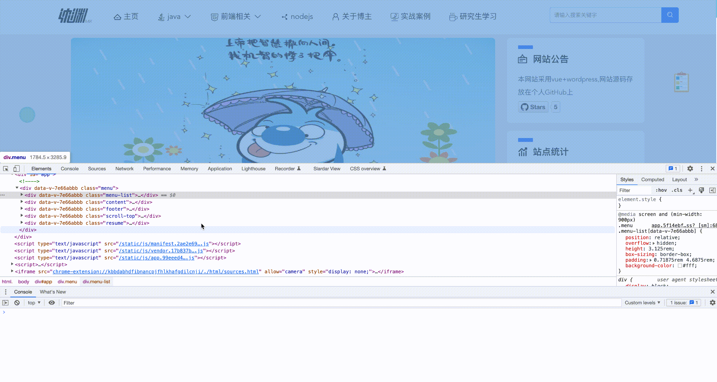The height and width of the screenshot is (382, 717).
Task: Show the console sidebar icon
Action: [5, 302]
